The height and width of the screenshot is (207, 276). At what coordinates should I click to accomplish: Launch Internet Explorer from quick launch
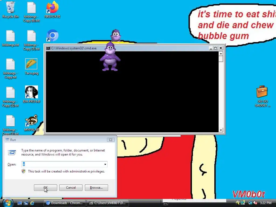pos(32,203)
